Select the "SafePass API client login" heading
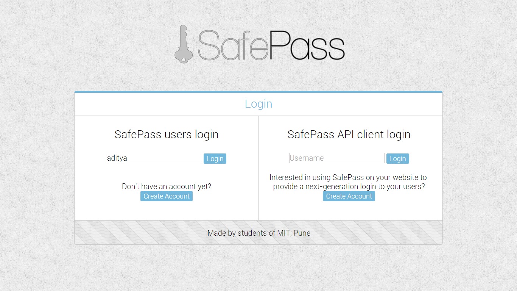Viewport: 517px width, 291px height. [x=349, y=135]
